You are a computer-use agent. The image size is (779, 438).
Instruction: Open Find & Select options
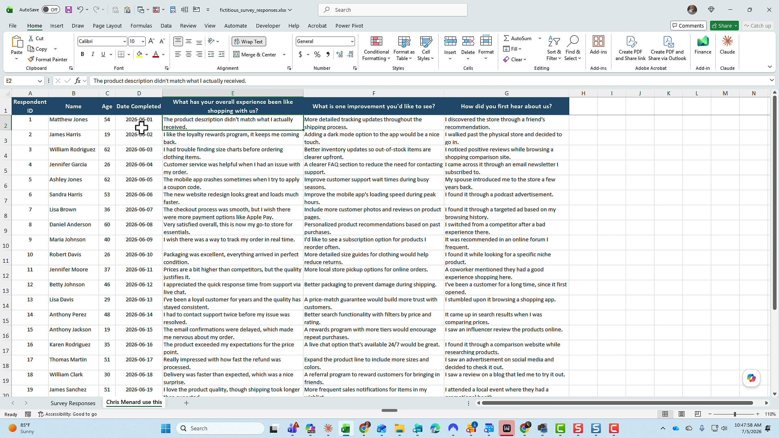572,49
